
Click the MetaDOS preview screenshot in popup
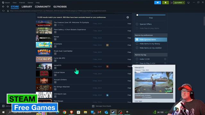[x=154, y=82]
